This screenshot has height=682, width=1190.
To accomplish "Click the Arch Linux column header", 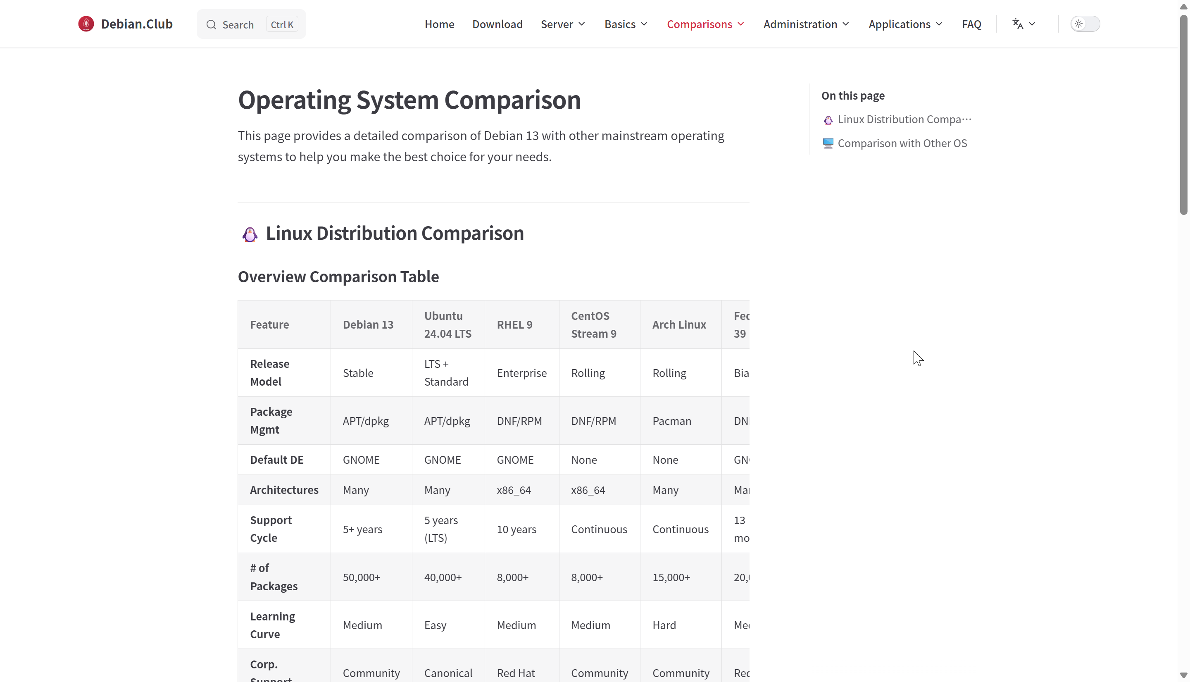I will (680, 324).
